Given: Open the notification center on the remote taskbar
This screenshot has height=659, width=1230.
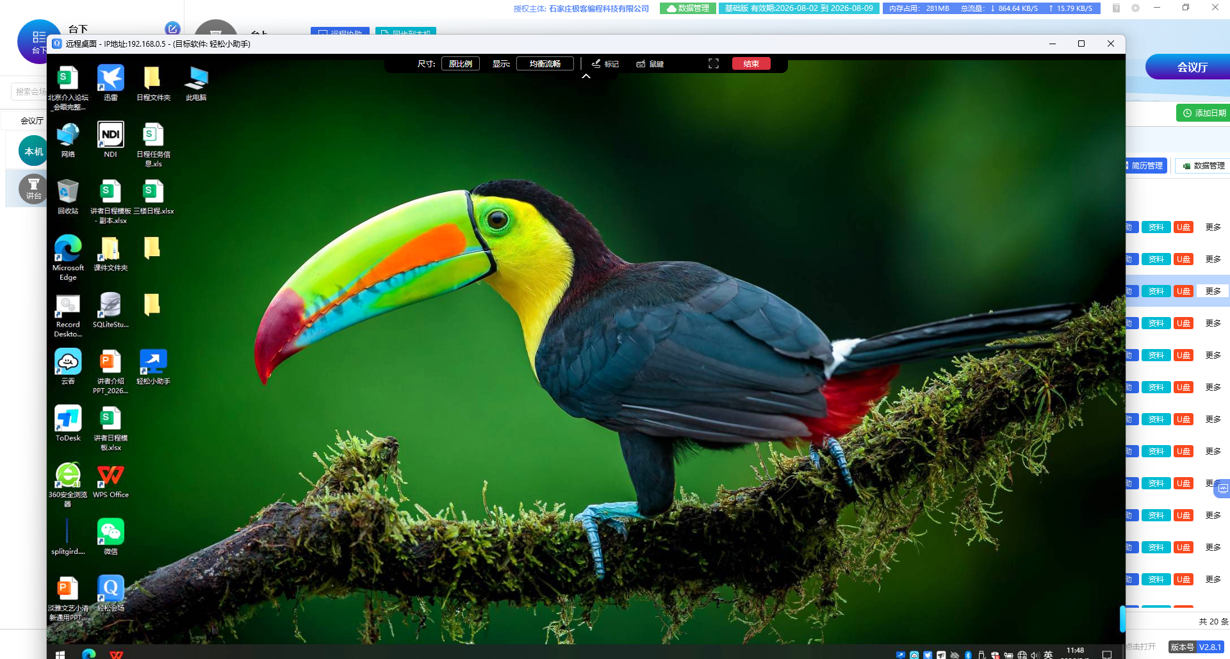Looking at the screenshot, I should click(x=1106, y=655).
